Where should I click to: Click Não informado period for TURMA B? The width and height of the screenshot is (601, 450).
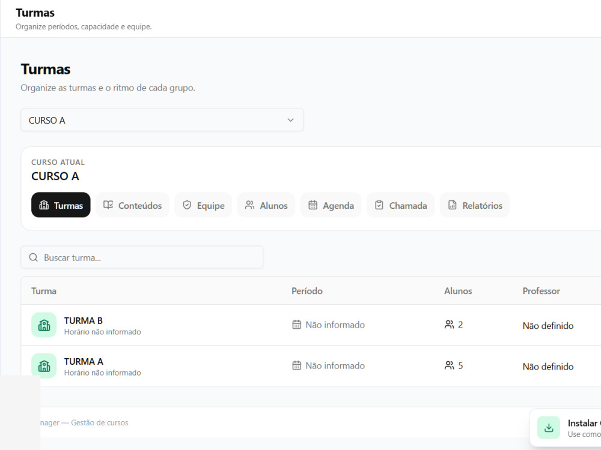tap(335, 325)
